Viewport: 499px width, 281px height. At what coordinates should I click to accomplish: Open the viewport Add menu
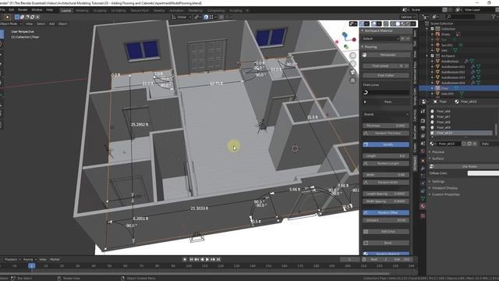51,23
